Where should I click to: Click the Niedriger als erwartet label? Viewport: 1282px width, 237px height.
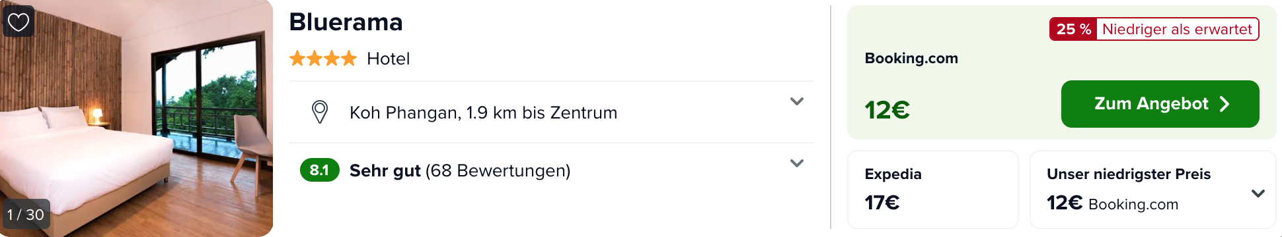1177,29
